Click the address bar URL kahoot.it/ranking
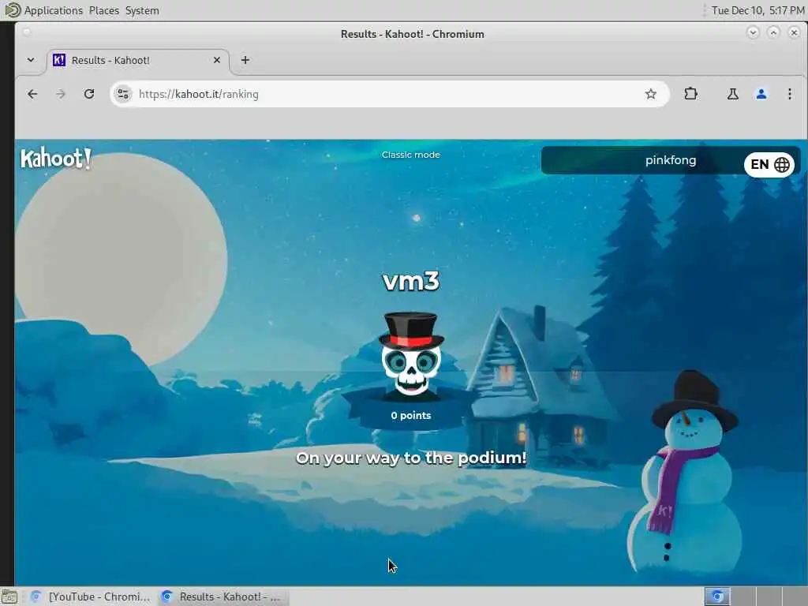808x606 pixels. pyautogui.click(x=198, y=95)
